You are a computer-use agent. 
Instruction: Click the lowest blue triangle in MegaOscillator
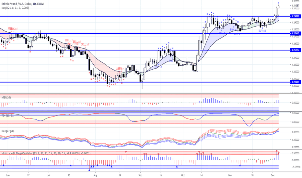pos(89,170)
